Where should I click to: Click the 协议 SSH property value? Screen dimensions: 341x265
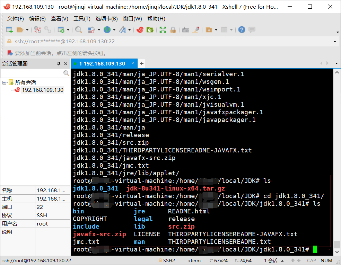52,215
